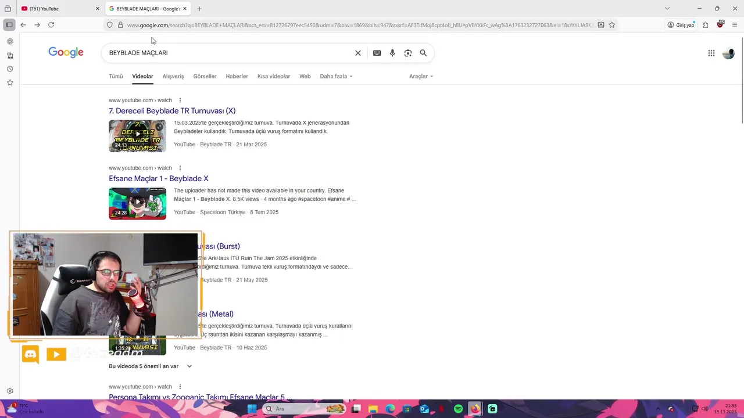Click the site padlock icon in address bar

(x=120, y=25)
